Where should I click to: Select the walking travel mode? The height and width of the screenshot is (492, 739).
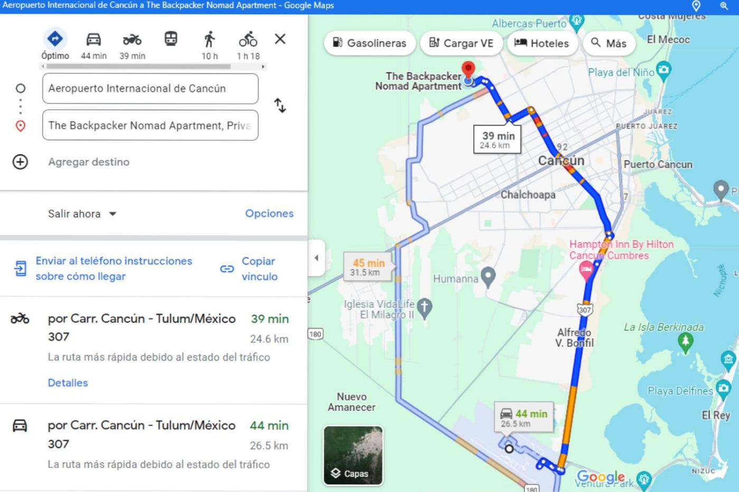[210, 45]
